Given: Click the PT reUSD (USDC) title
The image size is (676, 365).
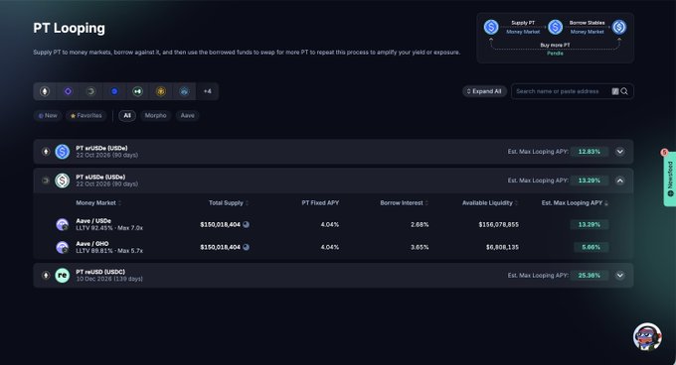Looking at the screenshot, I should [x=100, y=272].
